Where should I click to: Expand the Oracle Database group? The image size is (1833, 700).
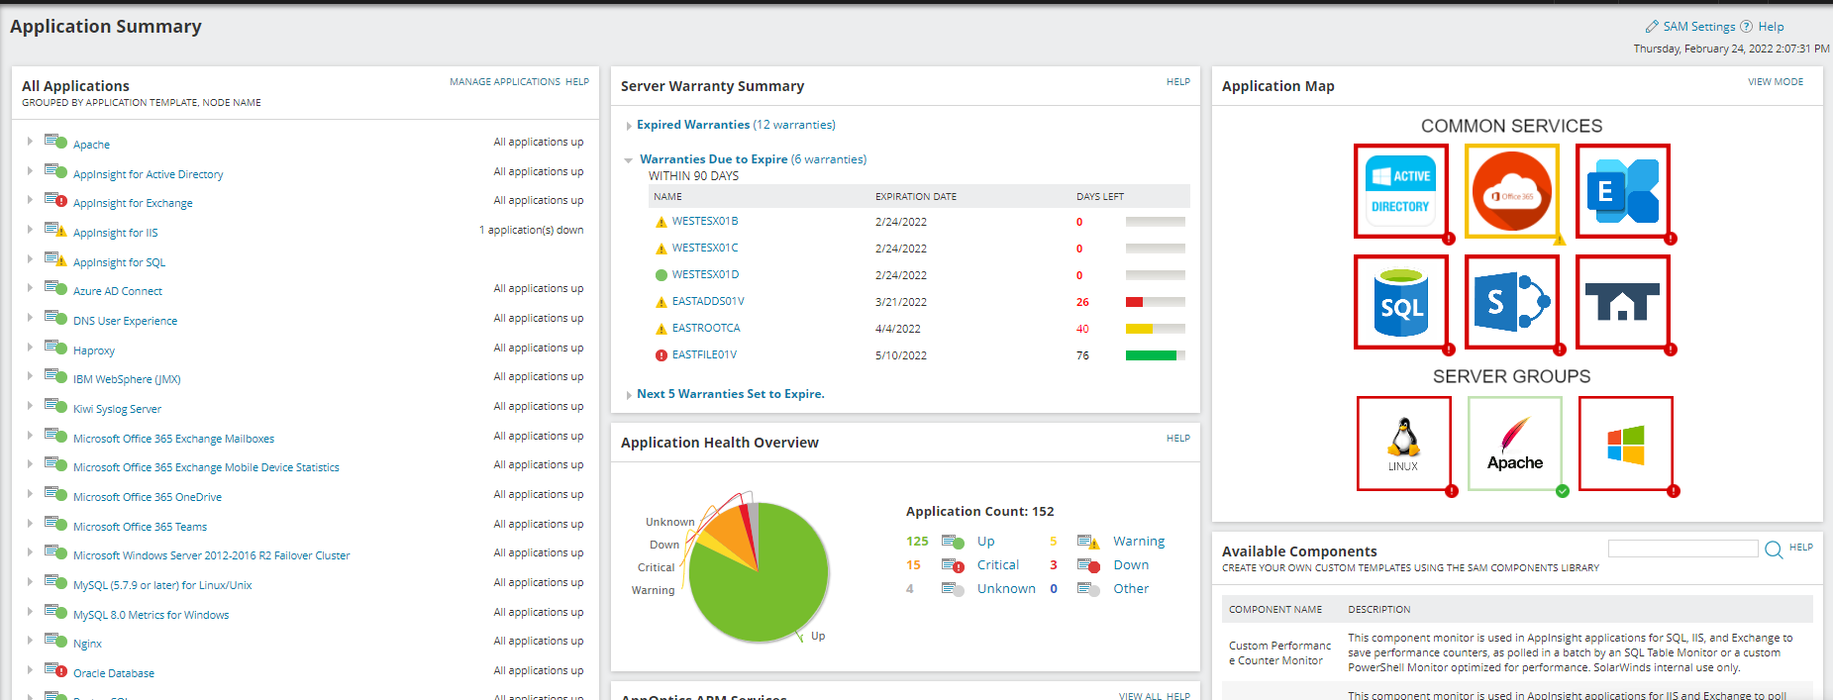click(x=30, y=670)
